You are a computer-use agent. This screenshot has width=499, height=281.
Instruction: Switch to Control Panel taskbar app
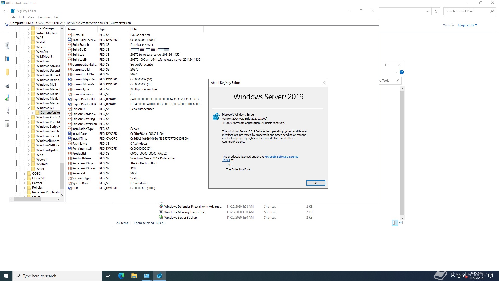tap(147, 276)
